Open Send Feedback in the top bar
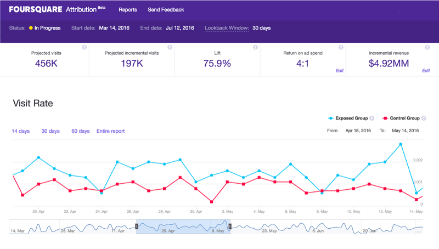 pyautogui.click(x=166, y=9)
